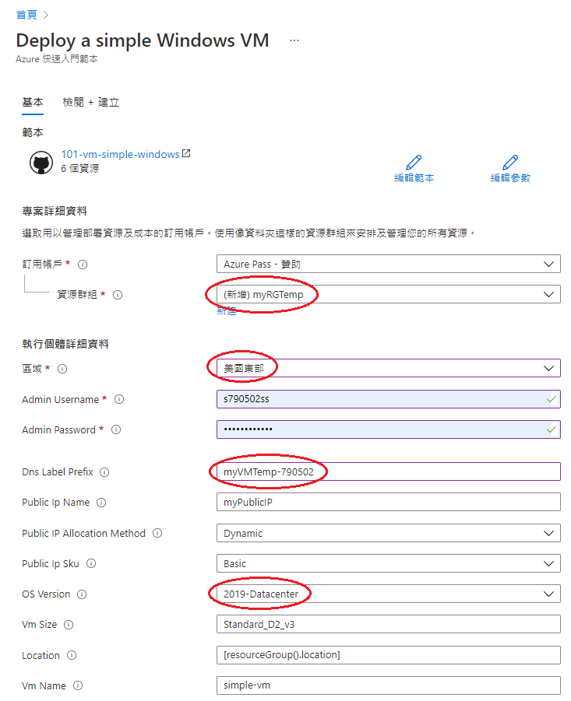
Task: Click 新建 link under resource group
Action: pos(227,311)
